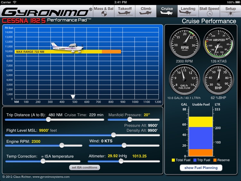241x181 pixels.
Task: Click the Airspeed knots gauge
Action: click(219, 43)
